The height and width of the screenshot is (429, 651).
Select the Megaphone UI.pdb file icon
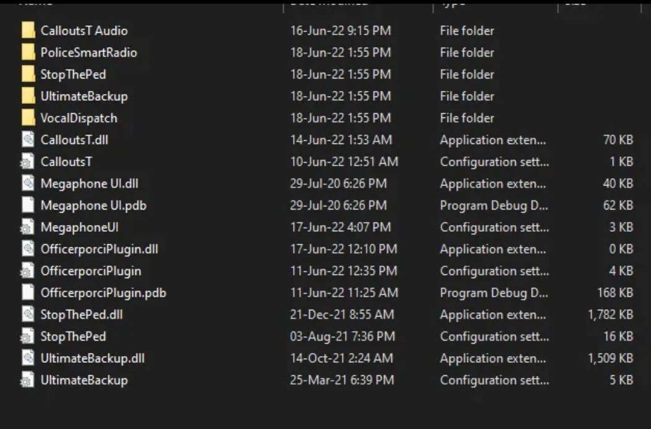click(28, 205)
